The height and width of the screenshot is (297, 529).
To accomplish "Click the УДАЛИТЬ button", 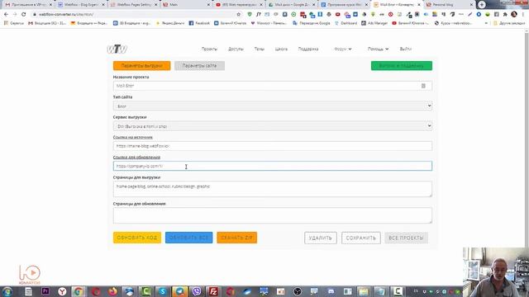I will pos(321,238).
